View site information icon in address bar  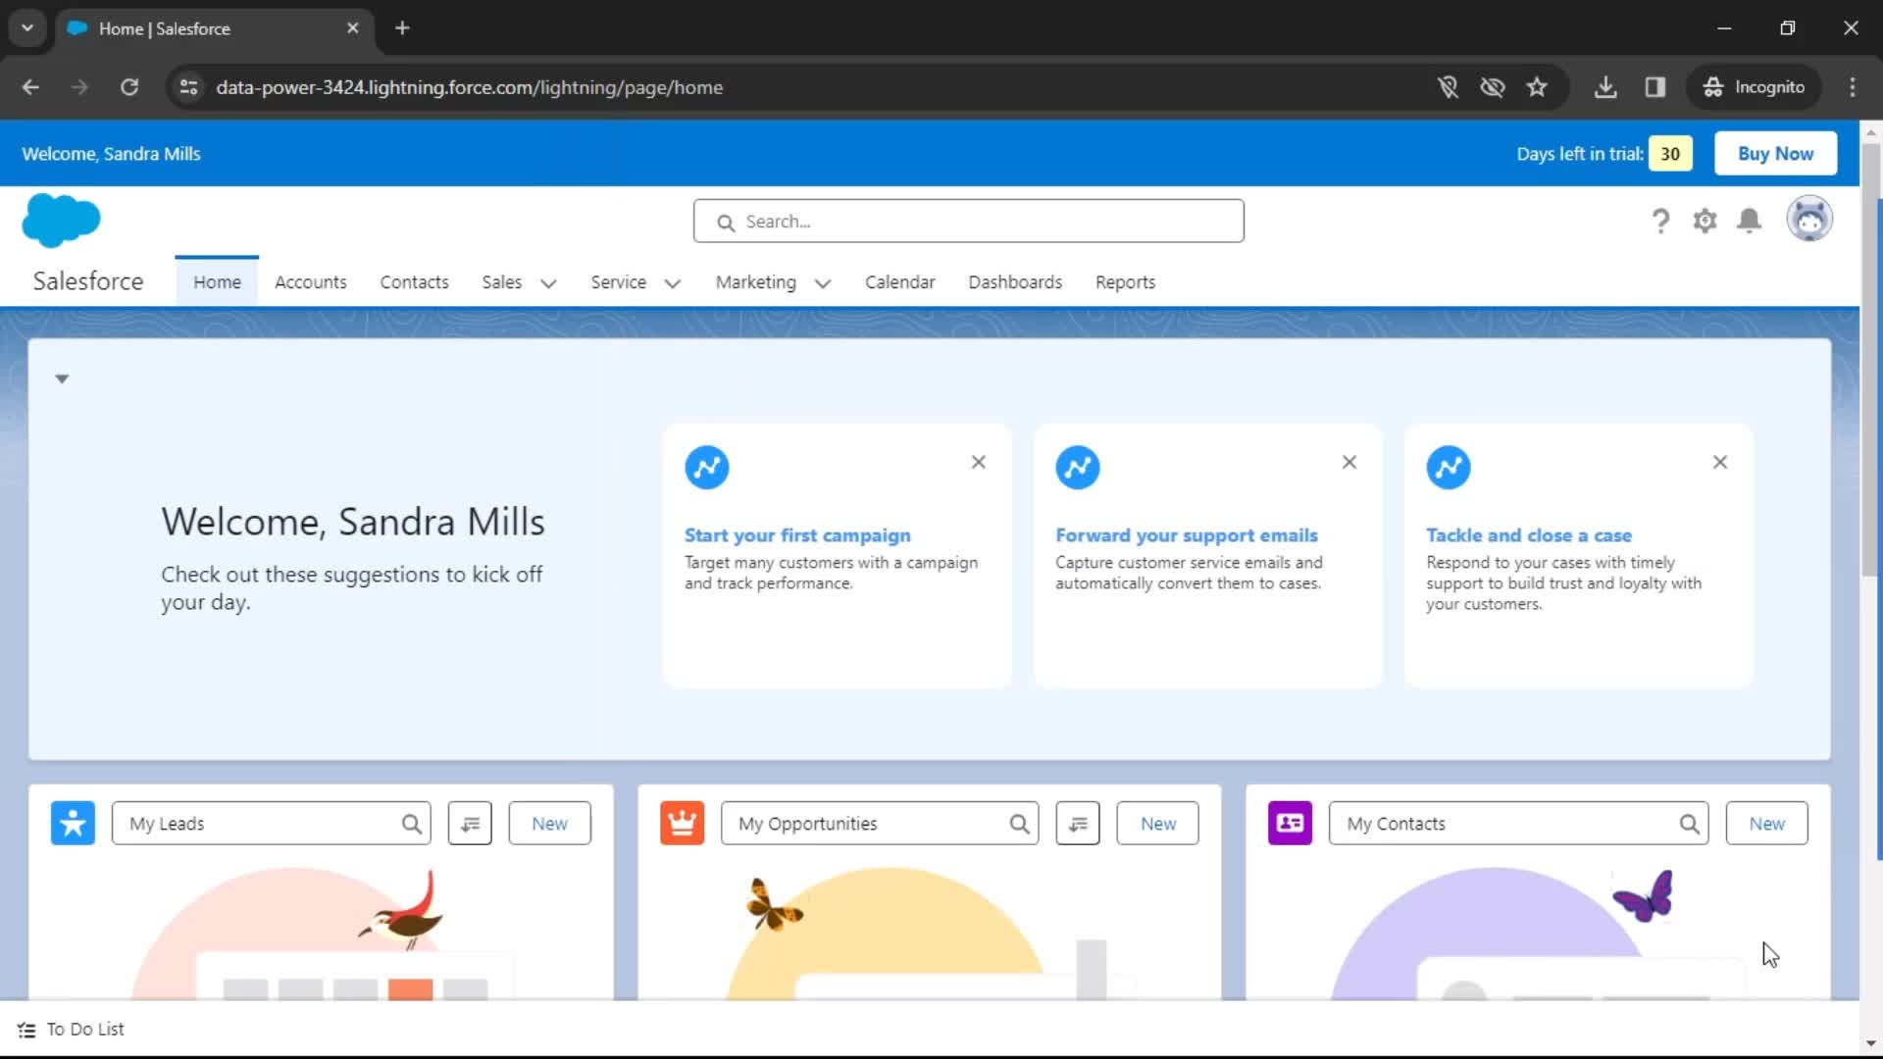coord(188,87)
